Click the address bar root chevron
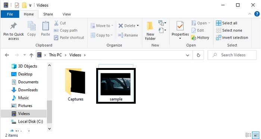This screenshot has height=139, width=261. tap(45, 55)
